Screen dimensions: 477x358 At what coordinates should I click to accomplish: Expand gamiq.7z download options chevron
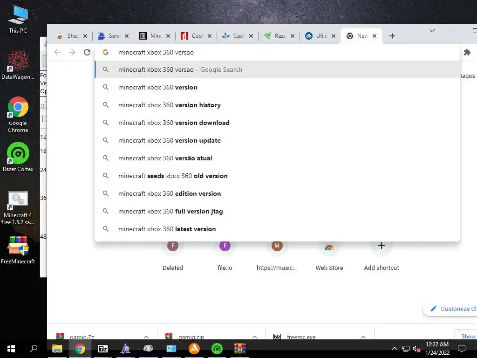pos(146,337)
